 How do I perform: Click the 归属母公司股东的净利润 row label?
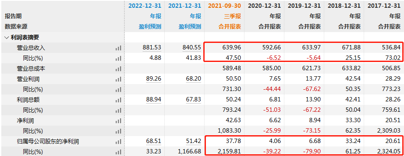tap(48, 142)
